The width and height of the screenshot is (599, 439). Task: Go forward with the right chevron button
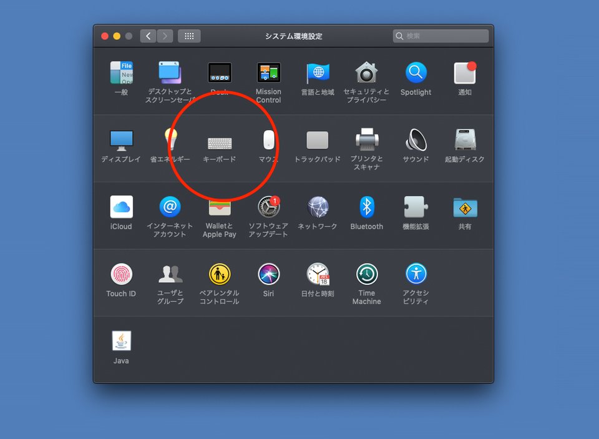pyautogui.click(x=165, y=36)
